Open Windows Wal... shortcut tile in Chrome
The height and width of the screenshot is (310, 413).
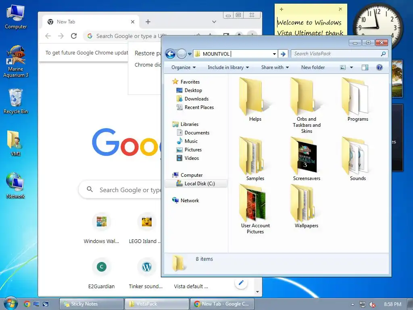101,228
